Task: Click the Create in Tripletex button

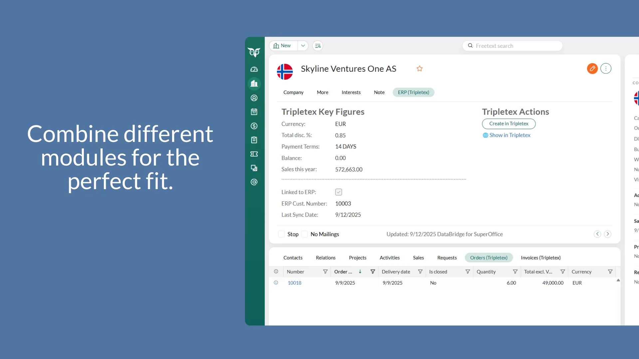Action: point(509,124)
